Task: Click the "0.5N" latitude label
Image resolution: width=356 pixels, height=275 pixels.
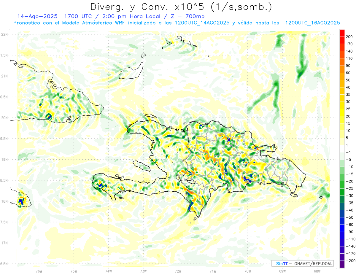Action: (4, 97)
